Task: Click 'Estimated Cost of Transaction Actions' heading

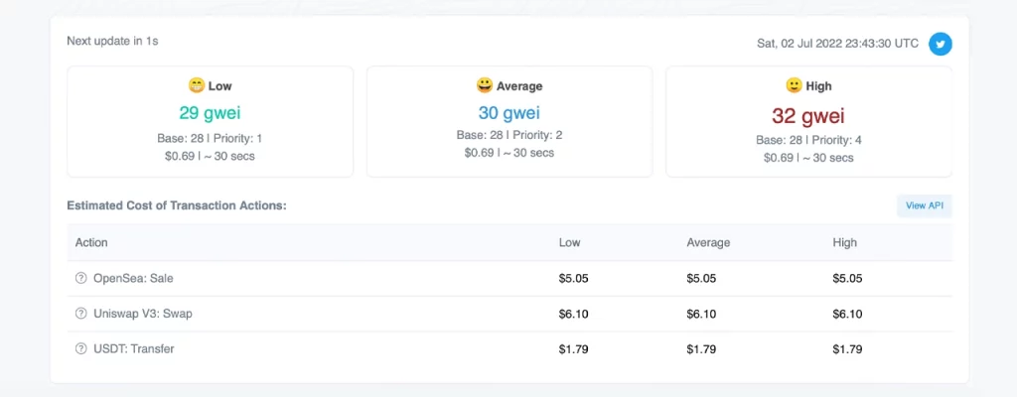Action: click(177, 205)
